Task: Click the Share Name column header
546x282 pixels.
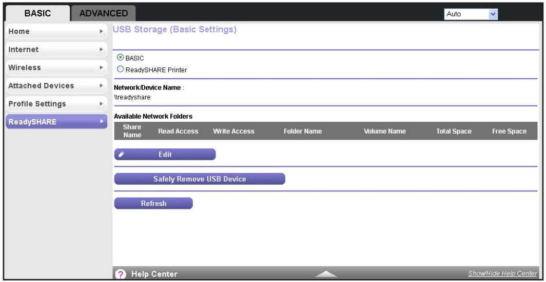Action: click(x=132, y=131)
